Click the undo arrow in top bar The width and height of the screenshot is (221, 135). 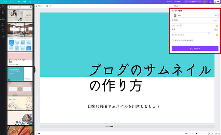point(30,2)
